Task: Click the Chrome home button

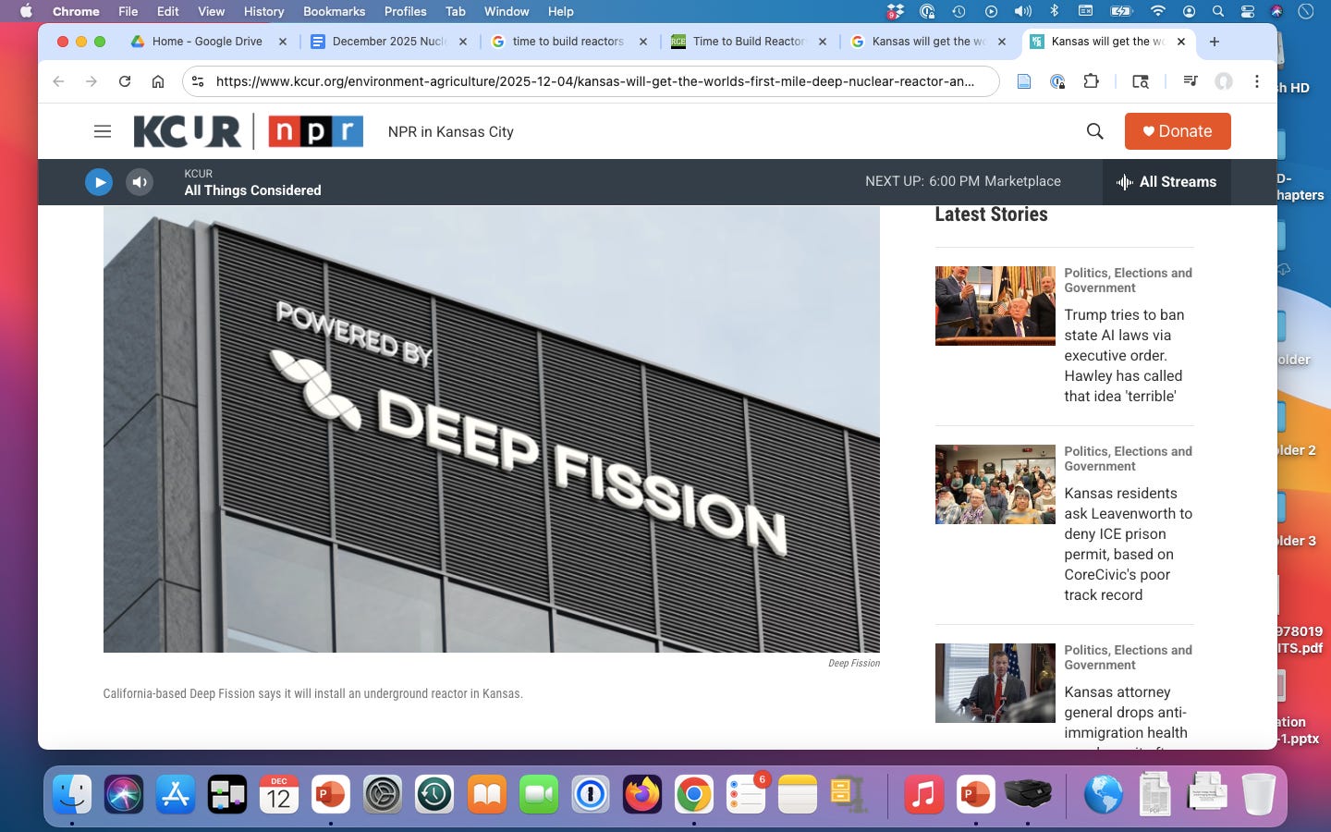Action: 158,81
